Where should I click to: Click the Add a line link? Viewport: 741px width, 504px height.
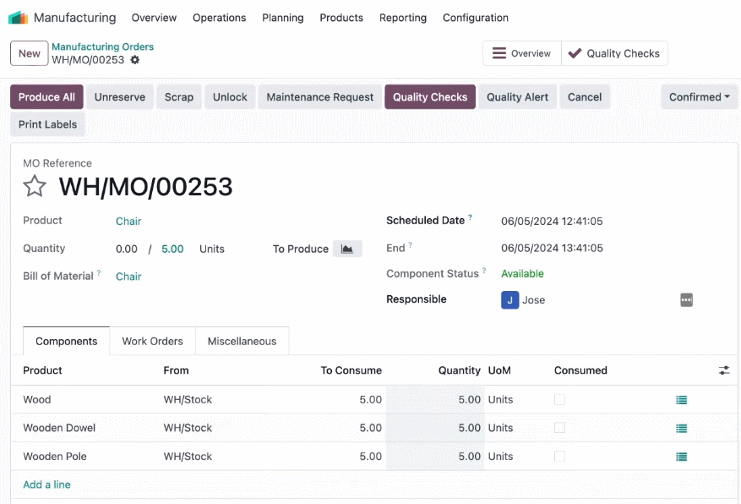coord(46,485)
